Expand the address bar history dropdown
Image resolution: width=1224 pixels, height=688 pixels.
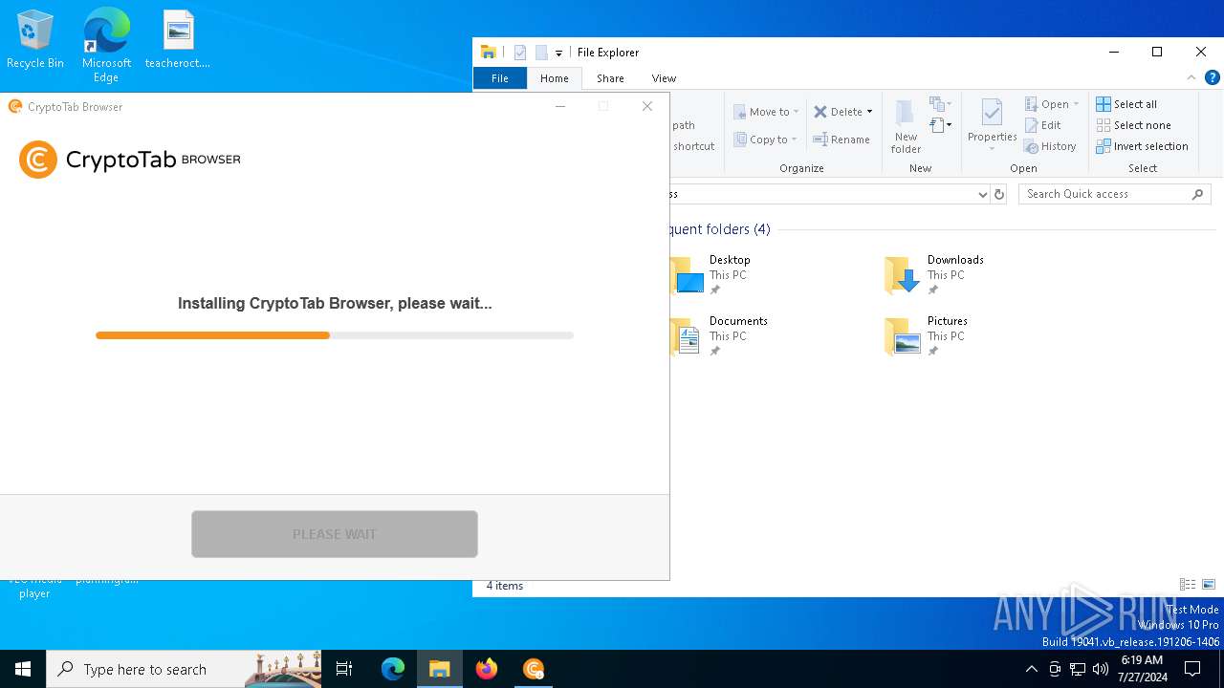click(982, 194)
